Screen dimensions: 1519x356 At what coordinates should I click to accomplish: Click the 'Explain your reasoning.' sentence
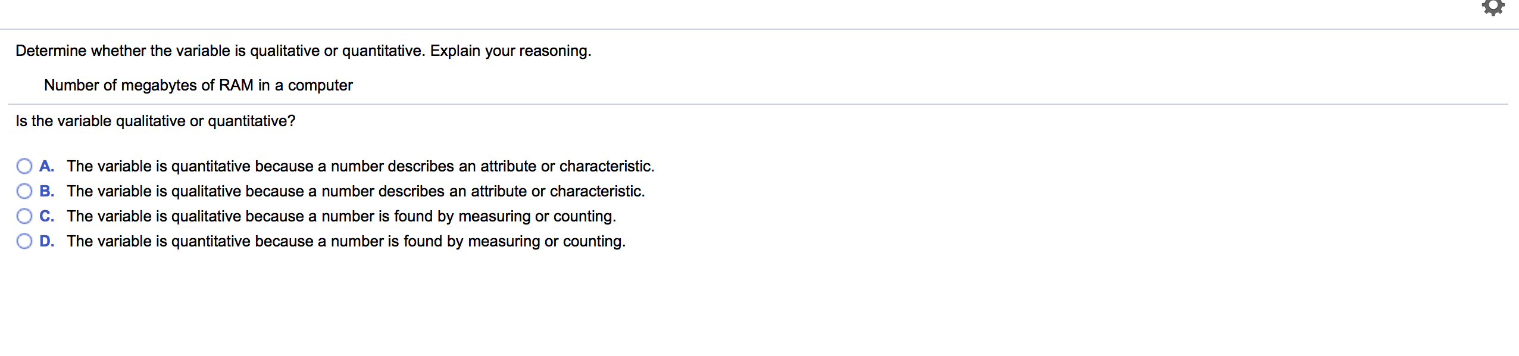tap(511, 51)
